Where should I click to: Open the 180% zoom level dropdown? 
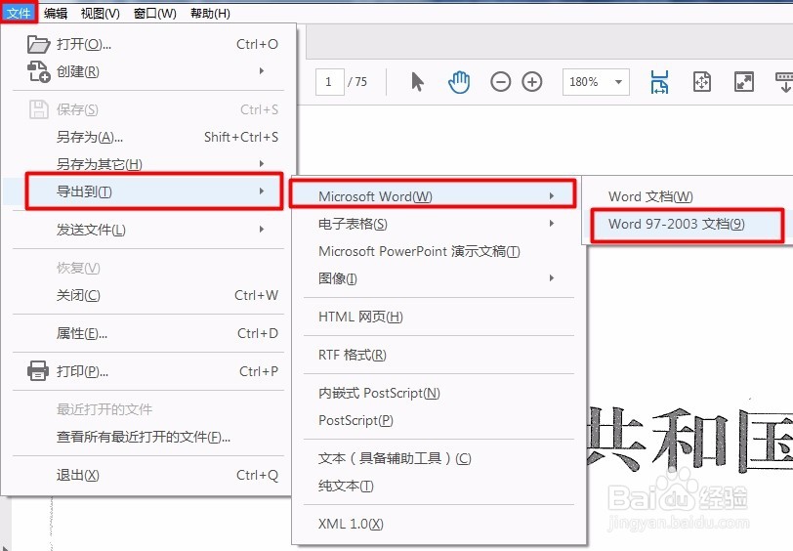[x=596, y=82]
